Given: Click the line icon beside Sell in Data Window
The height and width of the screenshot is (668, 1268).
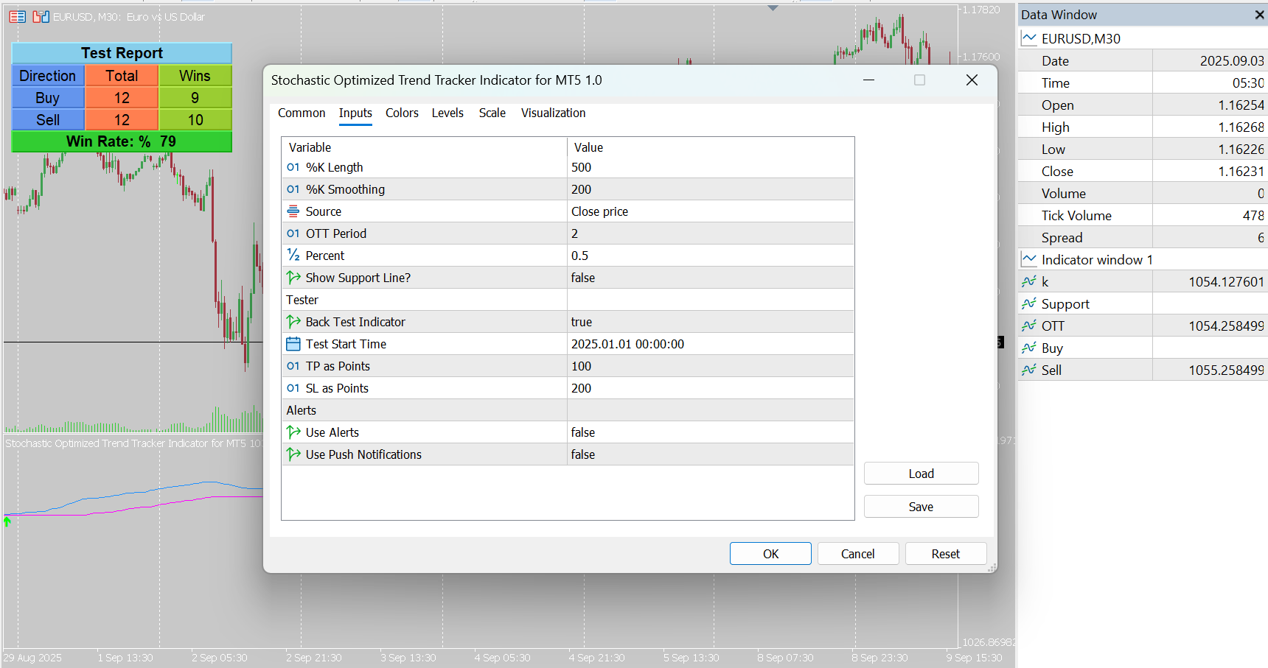Looking at the screenshot, I should pos(1029,370).
